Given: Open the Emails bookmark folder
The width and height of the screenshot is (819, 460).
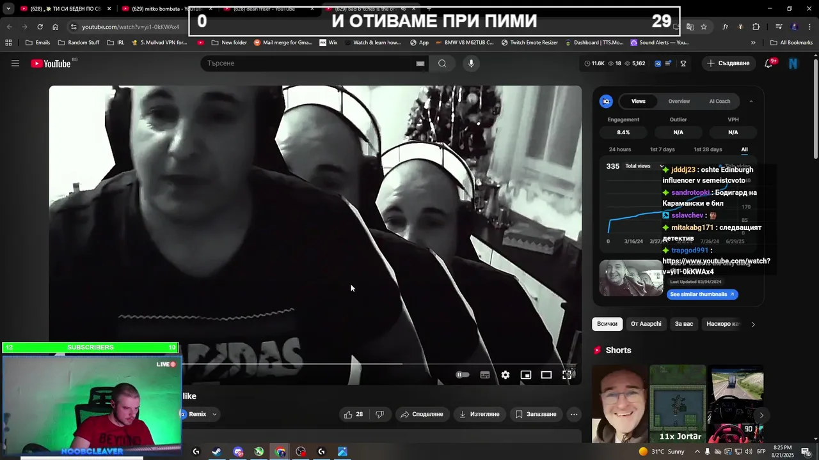Looking at the screenshot, I should point(38,43).
